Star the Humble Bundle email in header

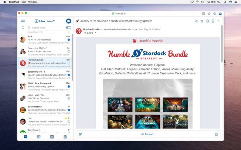click(202, 21)
